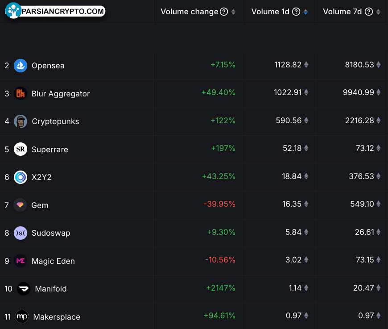Click Opensea 1d volume 1128.82
This screenshot has width=388, height=329.
[x=288, y=65]
